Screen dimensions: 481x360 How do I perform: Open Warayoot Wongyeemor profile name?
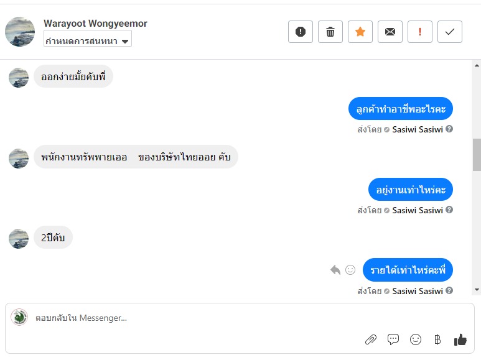[x=95, y=24]
